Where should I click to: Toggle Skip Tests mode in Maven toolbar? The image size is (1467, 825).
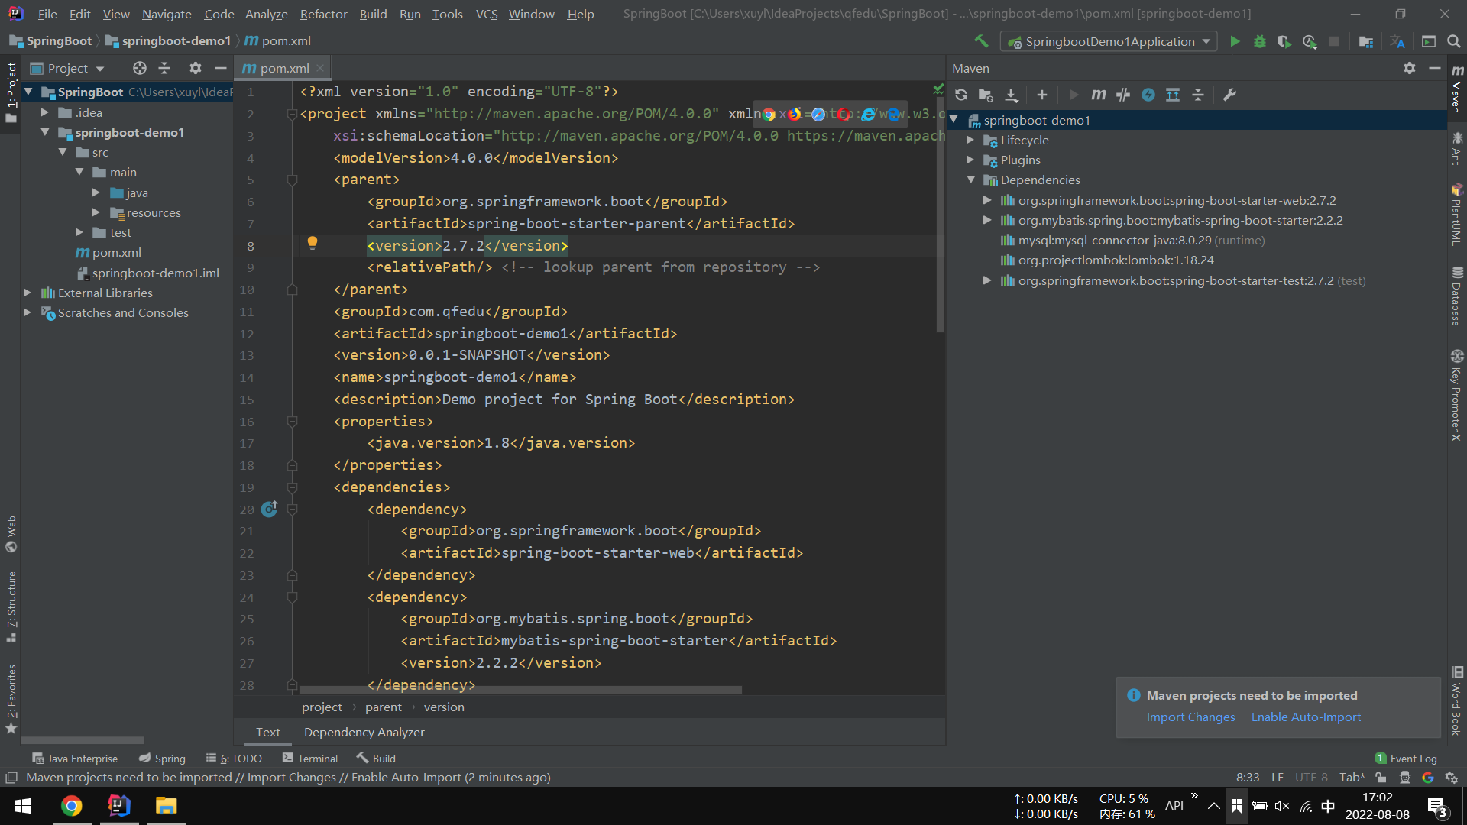[1123, 95]
